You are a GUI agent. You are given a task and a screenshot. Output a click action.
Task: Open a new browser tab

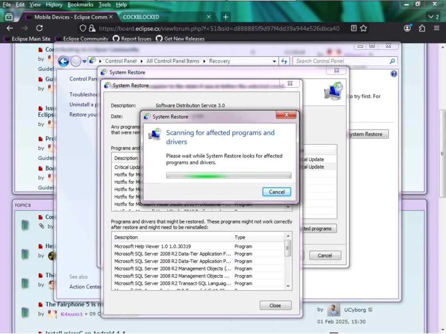coord(226,17)
